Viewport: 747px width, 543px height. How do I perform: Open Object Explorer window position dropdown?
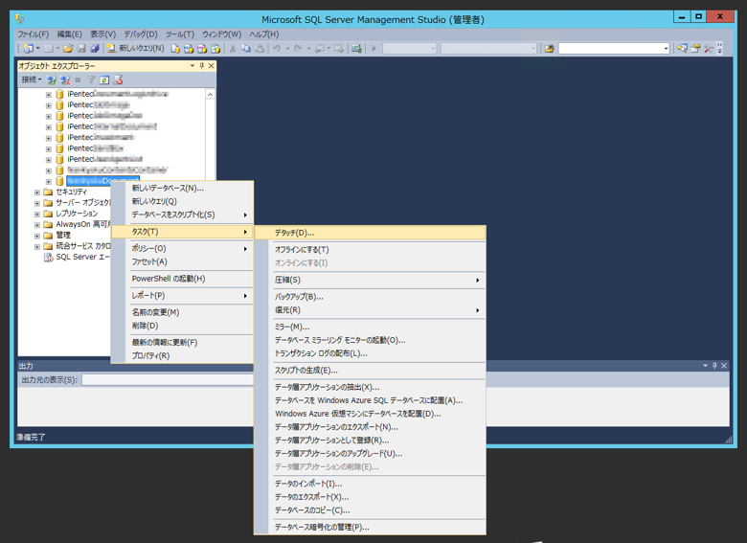[192, 66]
